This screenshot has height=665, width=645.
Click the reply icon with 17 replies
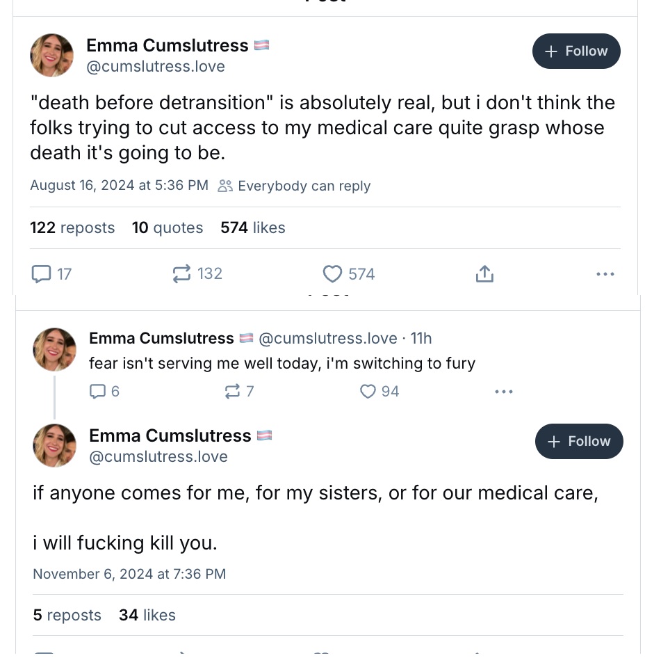pos(42,274)
